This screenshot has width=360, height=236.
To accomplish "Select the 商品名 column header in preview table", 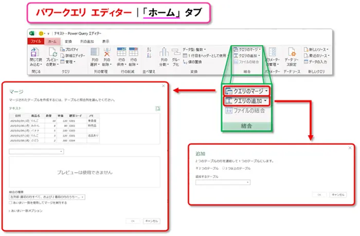I will pos(35,116).
